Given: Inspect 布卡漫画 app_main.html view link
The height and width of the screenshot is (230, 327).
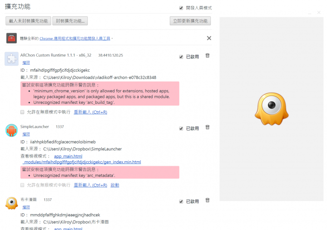Looking at the screenshot, I should tap(68, 229).
